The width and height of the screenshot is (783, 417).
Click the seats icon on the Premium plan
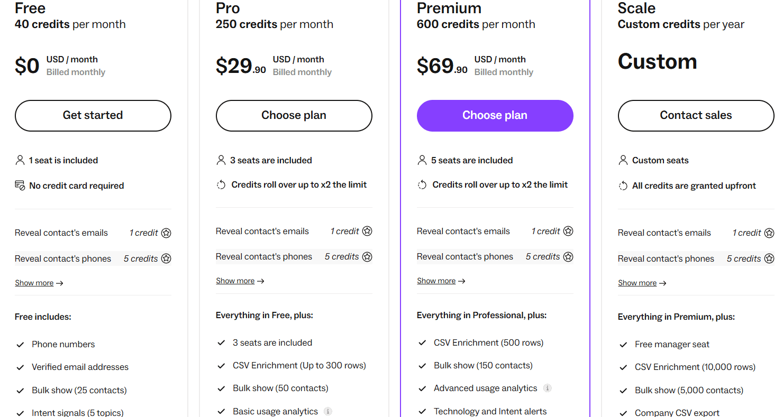pyautogui.click(x=422, y=160)
